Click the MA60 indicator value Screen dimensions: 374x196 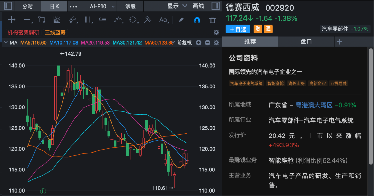[159, 43]
